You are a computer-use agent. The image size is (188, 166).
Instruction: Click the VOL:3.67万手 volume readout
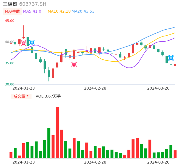coord(48,96)
